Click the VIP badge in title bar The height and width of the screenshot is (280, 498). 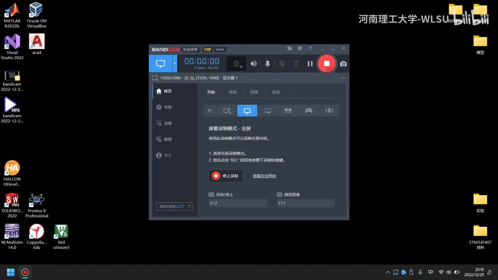point(207,49)
